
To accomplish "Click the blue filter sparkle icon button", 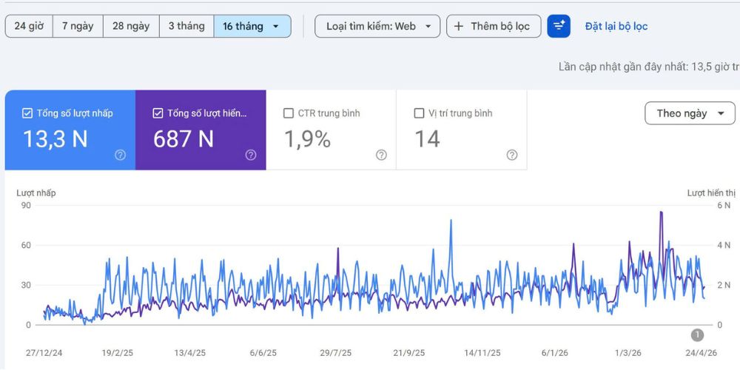I will click(x=559, y=26).
